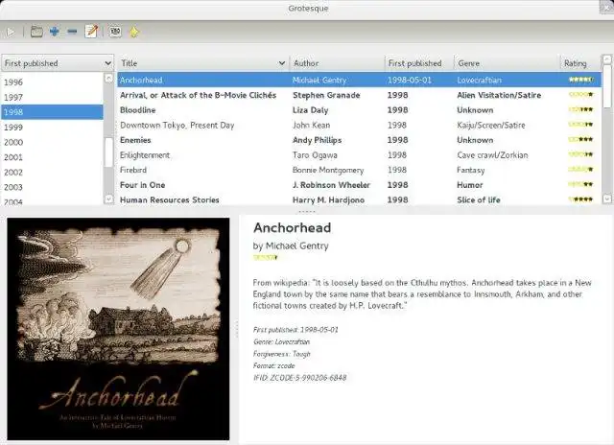This screenshot has height=445, width=614.
Task: Click the Anchorhead cover art image
Action: [x=118, y=329]
